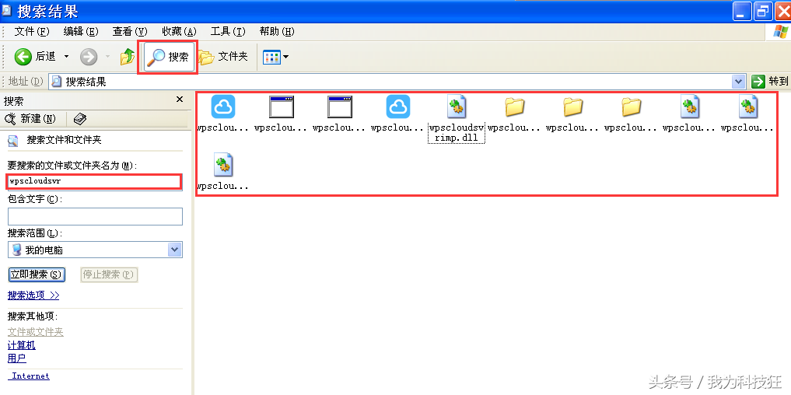Open the Help (帮助) menu
The width and height of the screenshot is (791, 395).
pyautogui.click(x=277, y=32)
